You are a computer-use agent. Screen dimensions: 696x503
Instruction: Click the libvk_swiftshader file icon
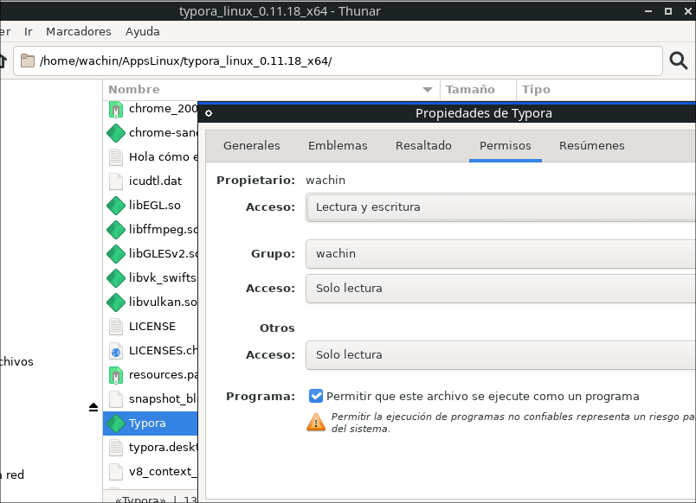click(x=116, y=278)
